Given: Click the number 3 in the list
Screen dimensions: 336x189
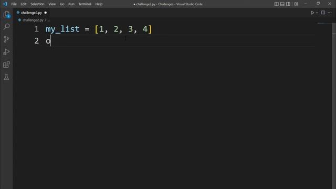Looking at the screenshot, I should [131, 29].
